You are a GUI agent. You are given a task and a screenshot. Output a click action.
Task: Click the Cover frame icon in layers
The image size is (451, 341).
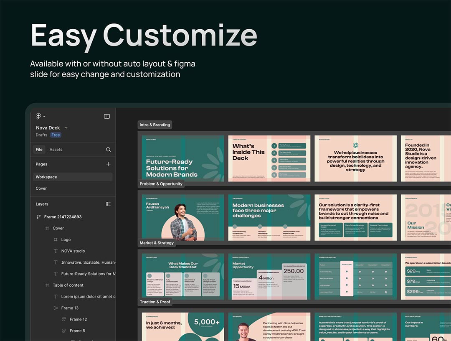pos(47,229)
